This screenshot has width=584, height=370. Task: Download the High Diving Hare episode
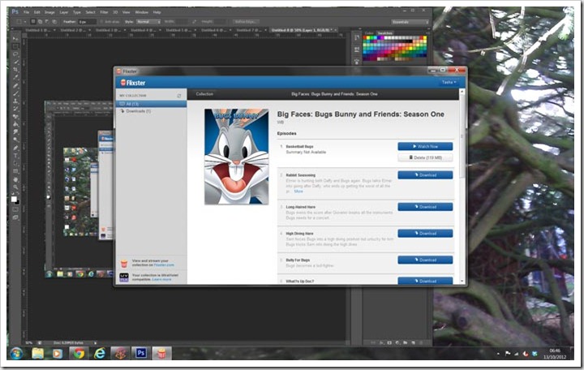[x=425, y=233]
